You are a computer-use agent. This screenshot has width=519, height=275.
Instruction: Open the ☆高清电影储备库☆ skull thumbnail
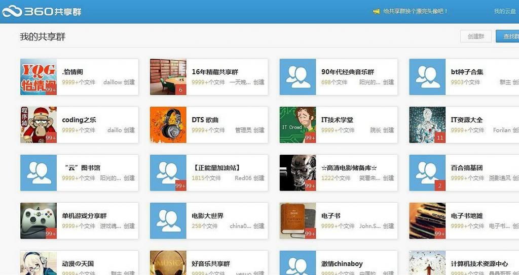tap(298, 173)
